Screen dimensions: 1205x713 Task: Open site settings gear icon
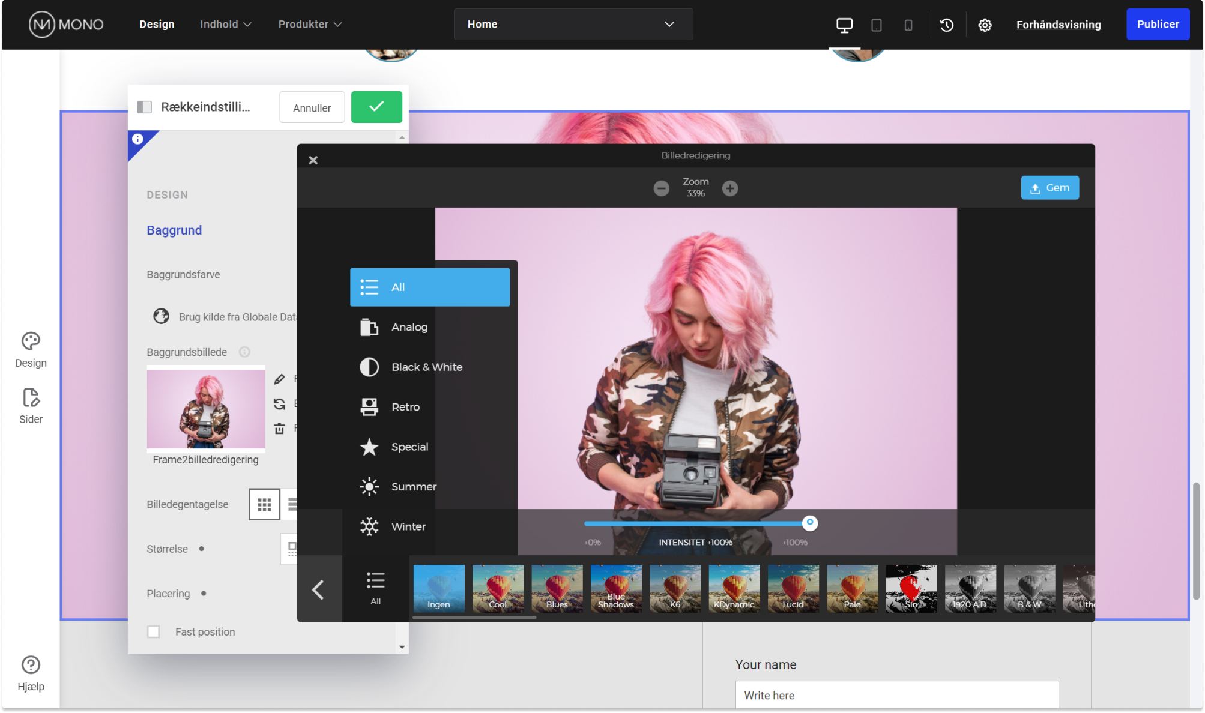click(x=985, y=25)
